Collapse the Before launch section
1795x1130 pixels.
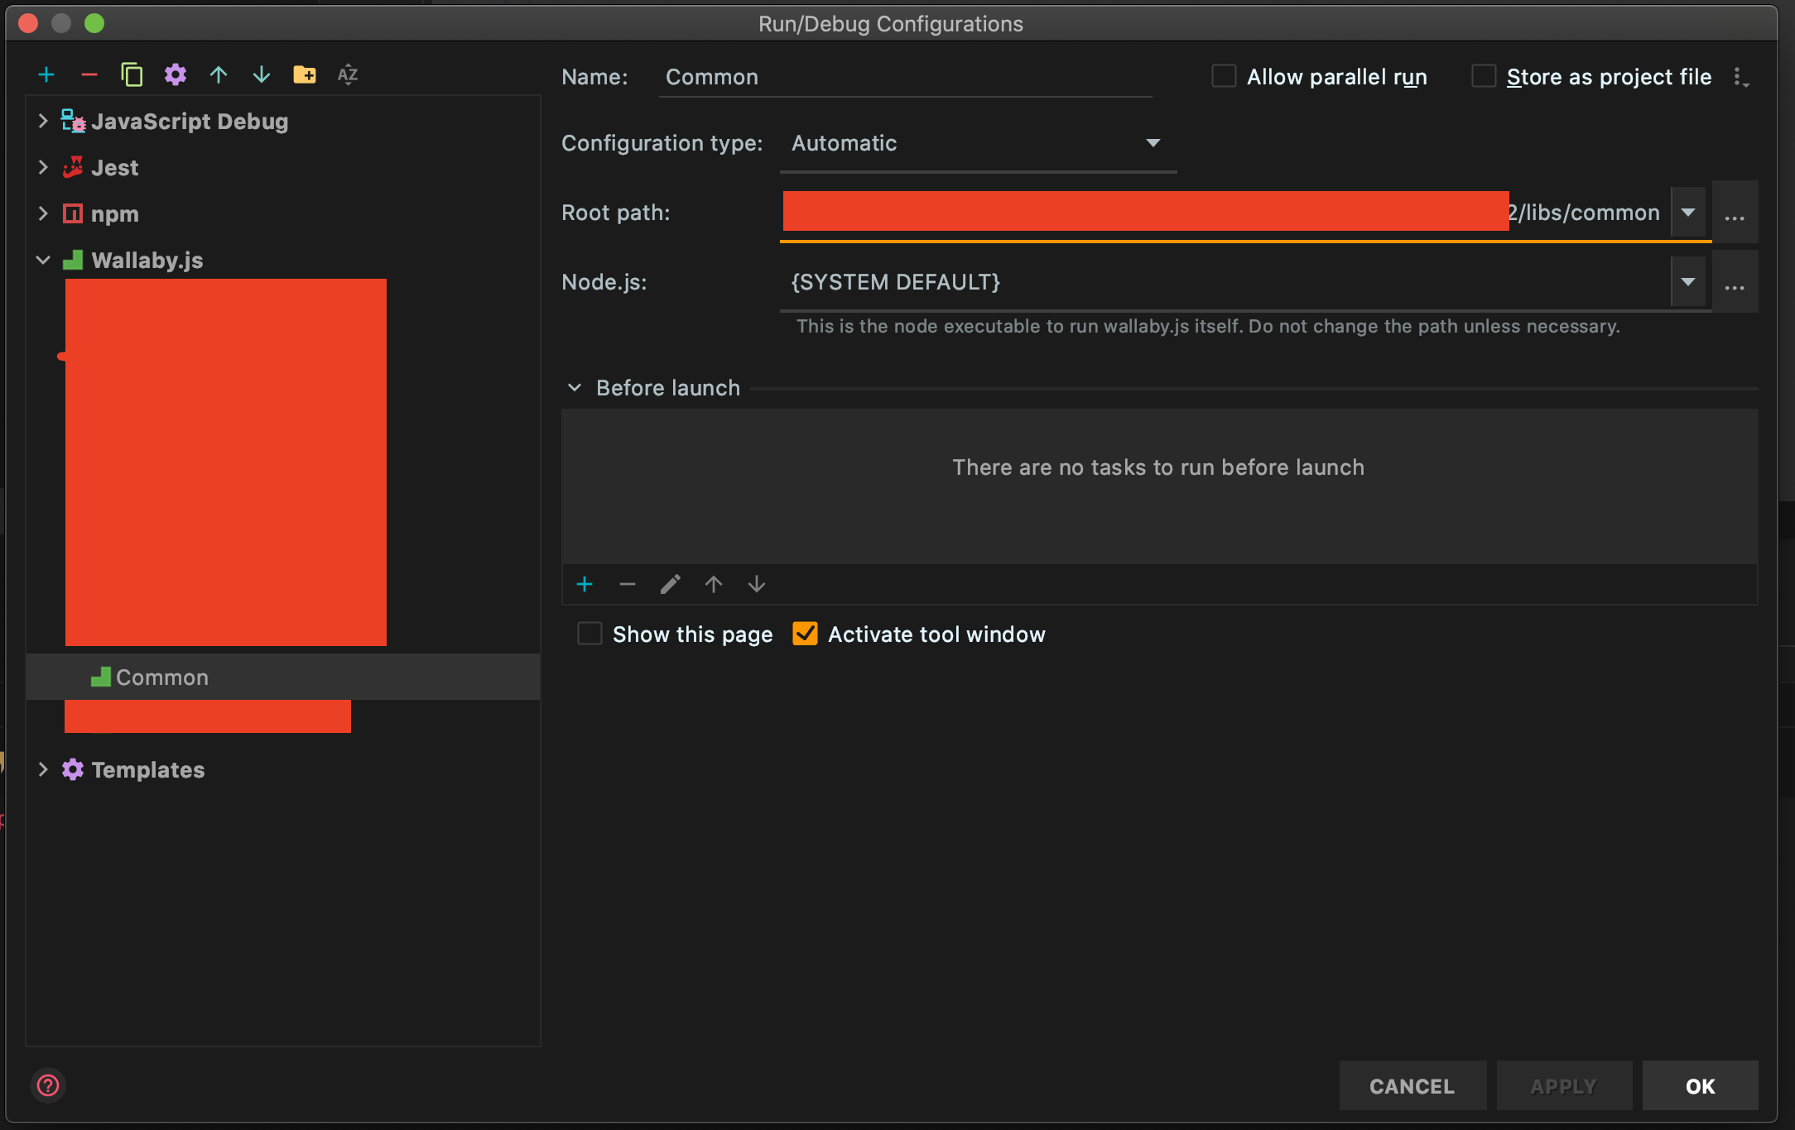coord(575,388)
